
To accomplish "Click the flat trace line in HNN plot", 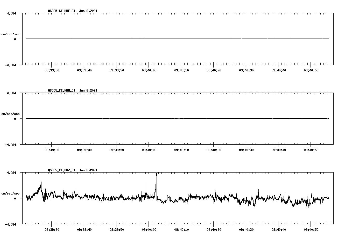I will click(178, 118).
